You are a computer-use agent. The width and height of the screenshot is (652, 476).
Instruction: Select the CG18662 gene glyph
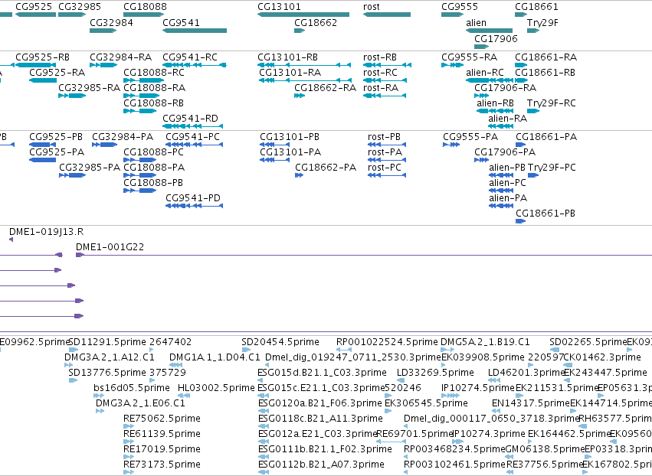click(300, 31)
